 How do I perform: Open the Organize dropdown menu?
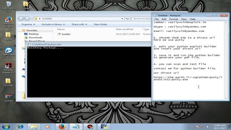click(28, 24)
